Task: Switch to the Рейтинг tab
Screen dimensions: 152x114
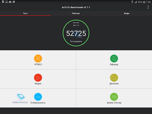Action: [76, 13]
